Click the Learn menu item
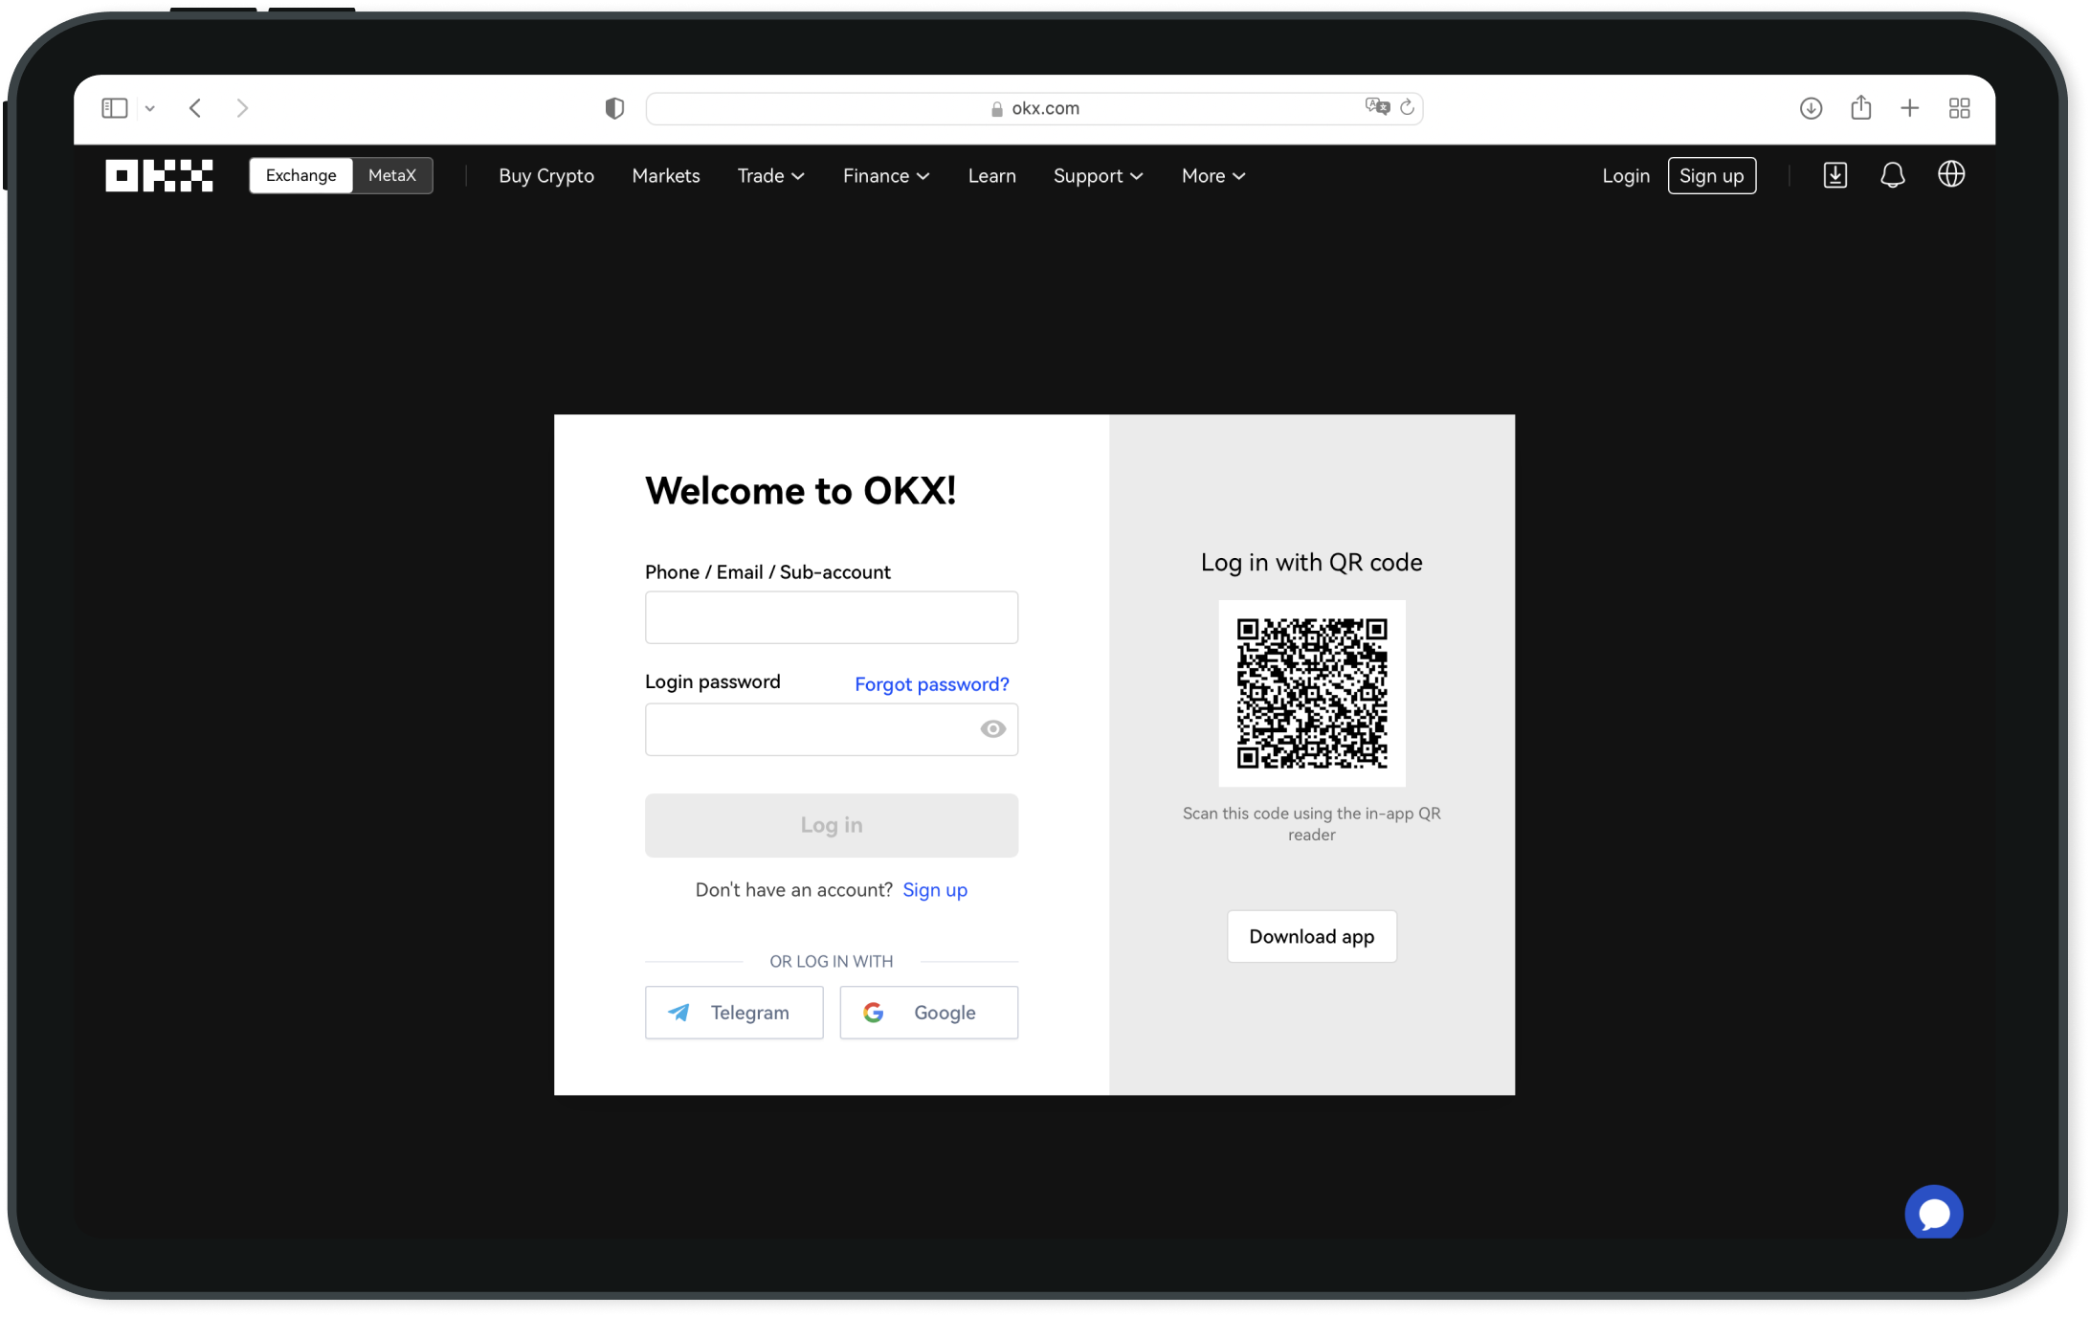 click(992, 176)
